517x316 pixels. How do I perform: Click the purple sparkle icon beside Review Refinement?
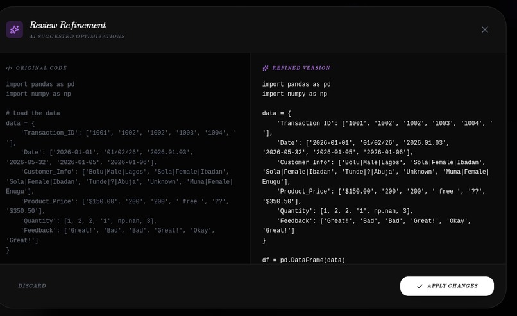click(15, 29)
